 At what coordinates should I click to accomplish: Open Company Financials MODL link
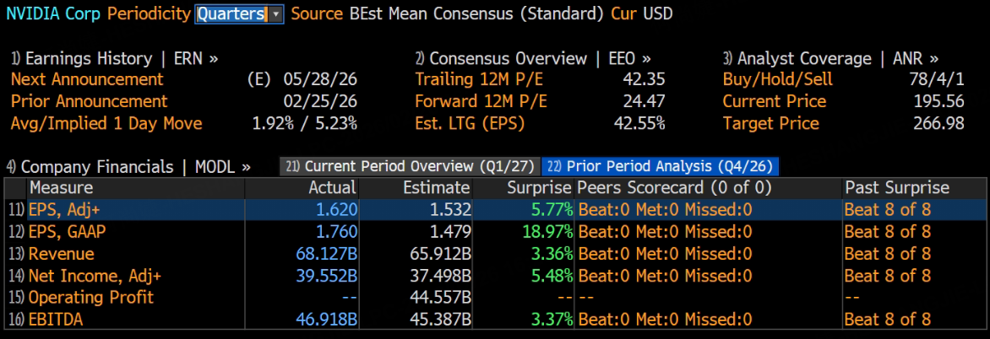[128, 167]
